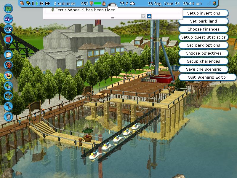Set game to triple fast-forward speed

48,4
